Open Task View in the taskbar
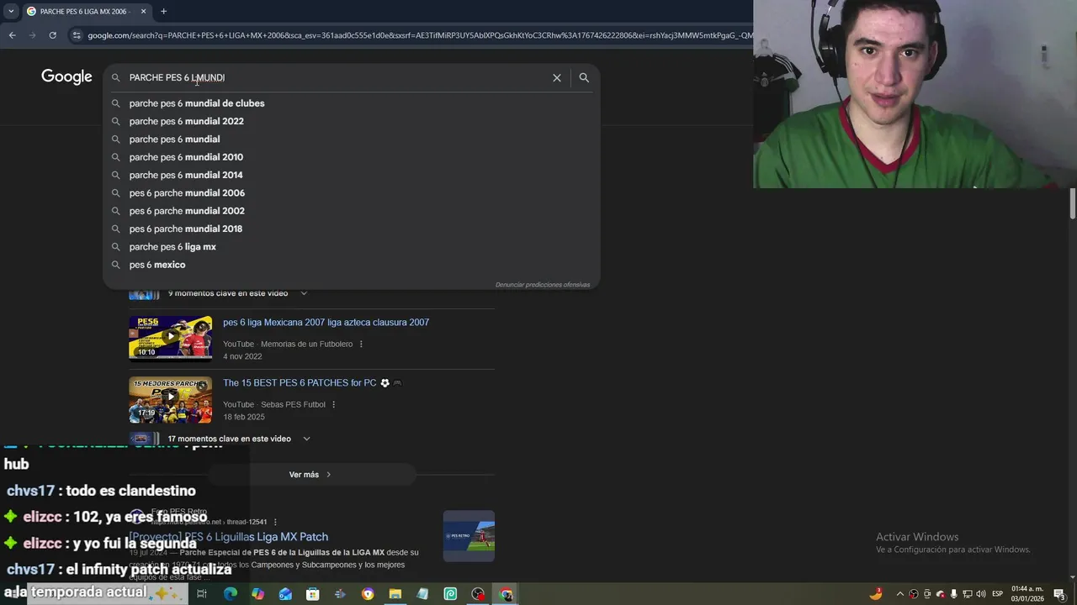The height and width of the screenshot is (605, 1077). click(x=202, y=594)
